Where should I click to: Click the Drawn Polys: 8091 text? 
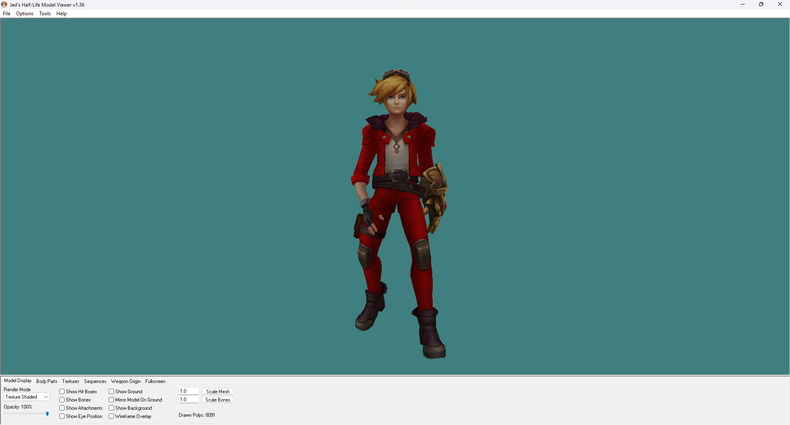coord(197,415)
